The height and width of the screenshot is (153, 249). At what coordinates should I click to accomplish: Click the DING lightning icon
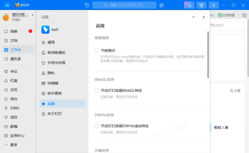coord(6,108)
